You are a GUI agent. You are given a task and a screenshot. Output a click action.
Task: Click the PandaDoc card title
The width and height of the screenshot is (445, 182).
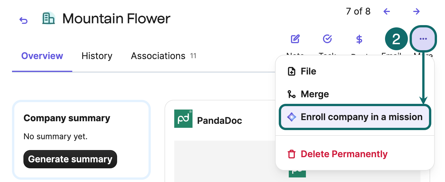pyautogui.click(x=220, y=120)
